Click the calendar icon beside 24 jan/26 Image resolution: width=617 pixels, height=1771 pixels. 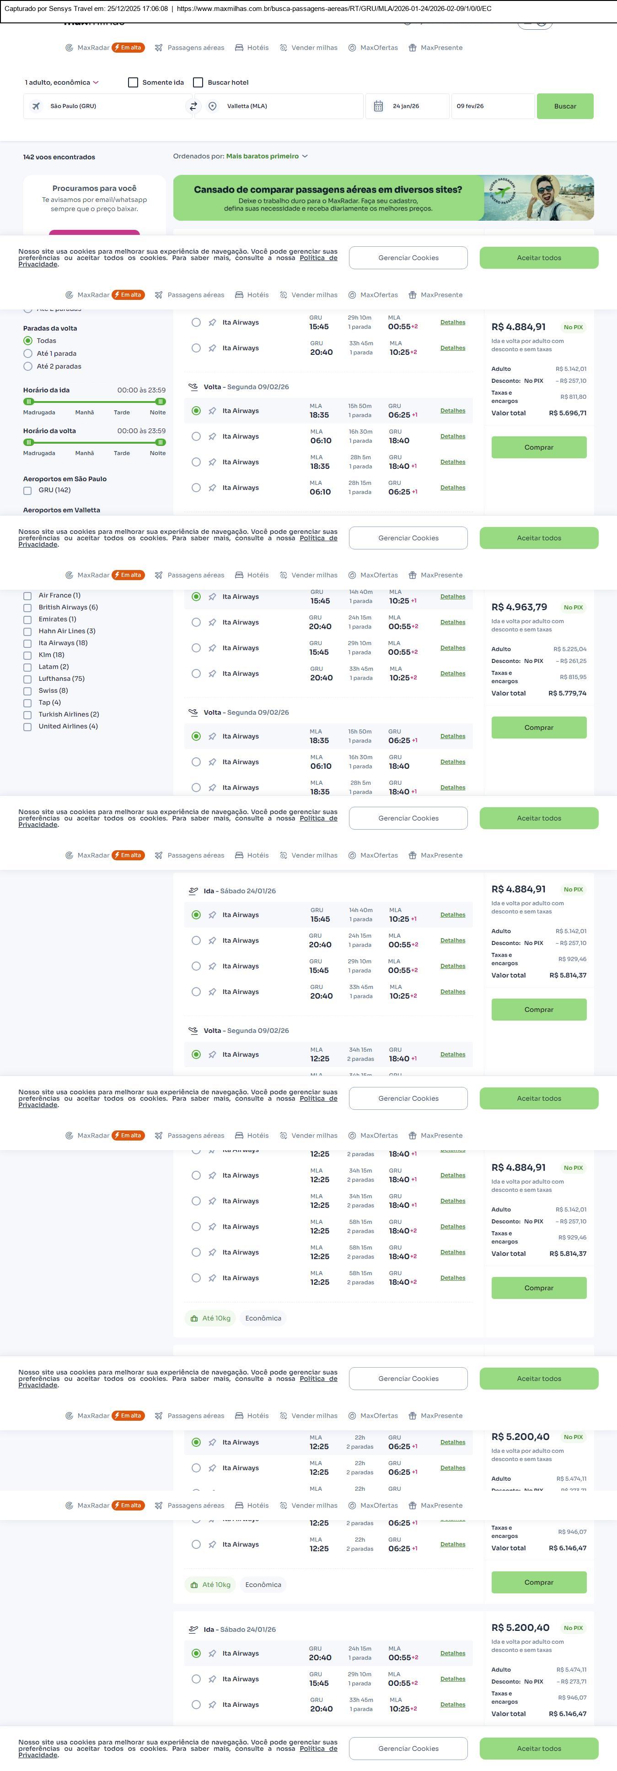[x=378, y=107]
